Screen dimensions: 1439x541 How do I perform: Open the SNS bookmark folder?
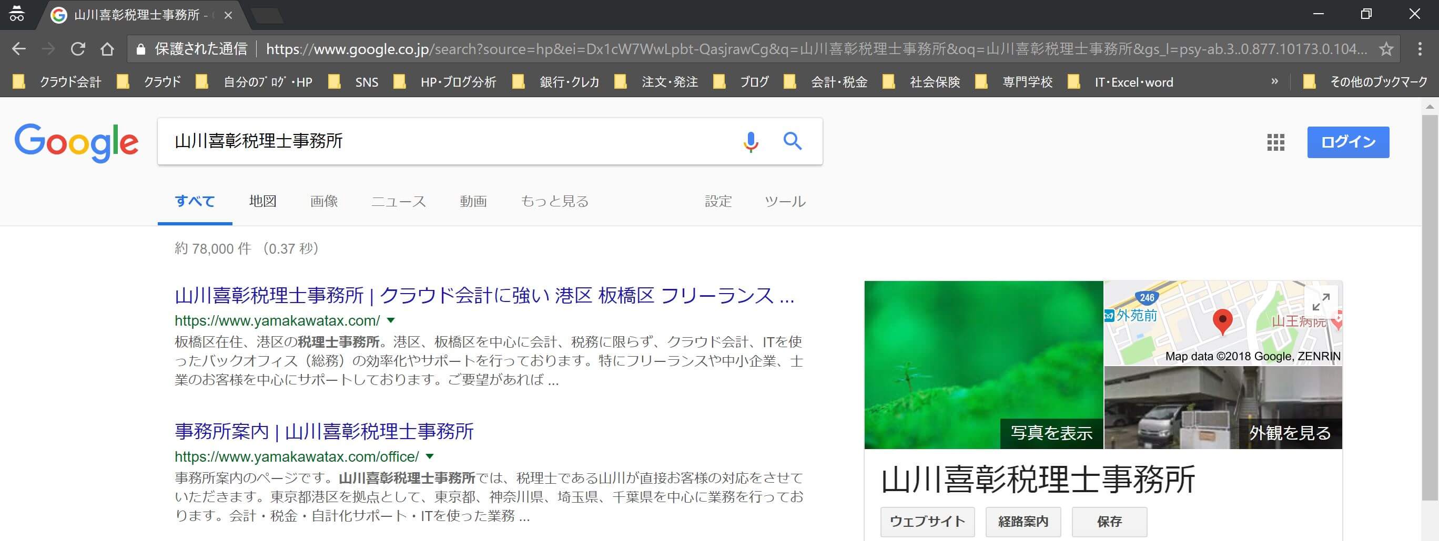tap(353, 82)
